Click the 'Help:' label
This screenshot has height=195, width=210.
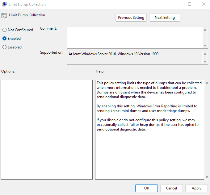(100, 71)
